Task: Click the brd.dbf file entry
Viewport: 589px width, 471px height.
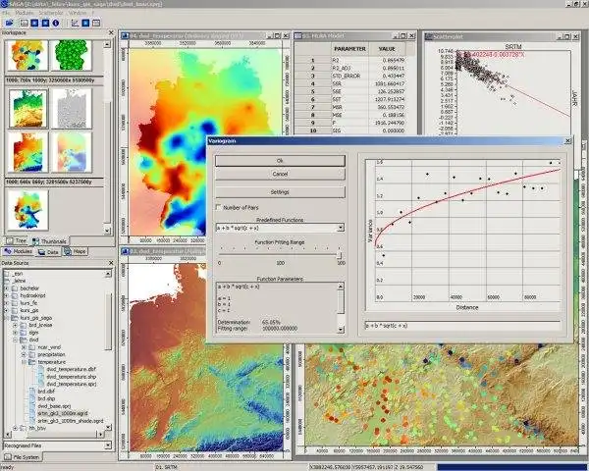Action: pyautogui.click(x=46, y=391)
